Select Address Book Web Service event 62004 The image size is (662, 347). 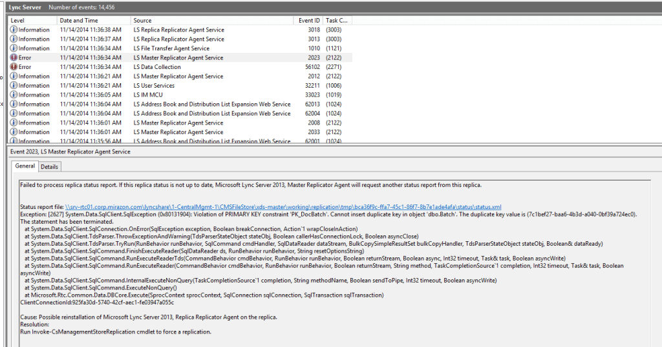pos(180,114)
